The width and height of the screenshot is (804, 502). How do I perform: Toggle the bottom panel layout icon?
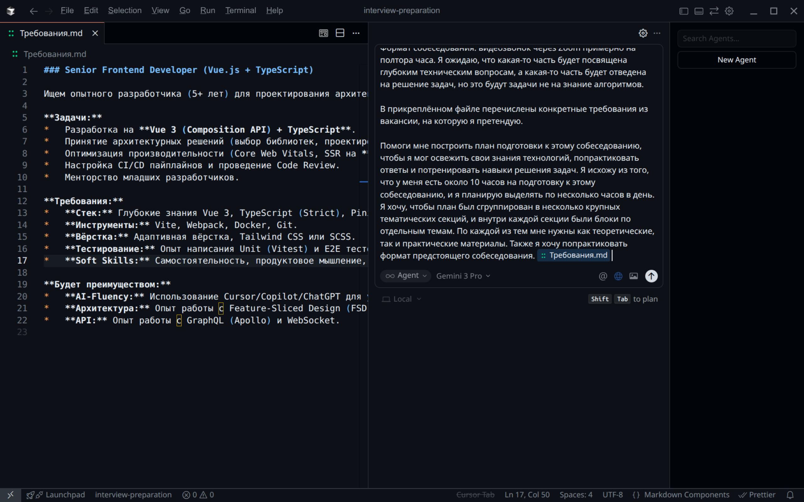699,11
